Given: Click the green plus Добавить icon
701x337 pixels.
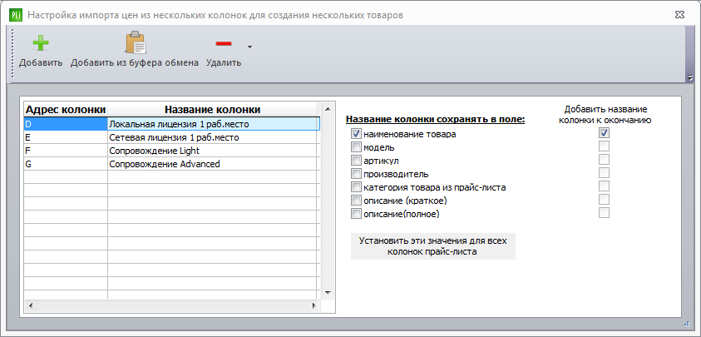Looking at the screenshot, I should tap(41, 43).
